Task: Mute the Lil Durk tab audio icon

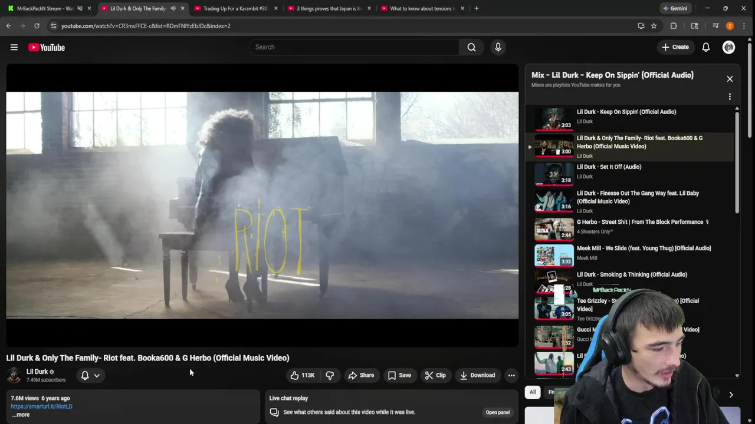Action: coord(173,8)
